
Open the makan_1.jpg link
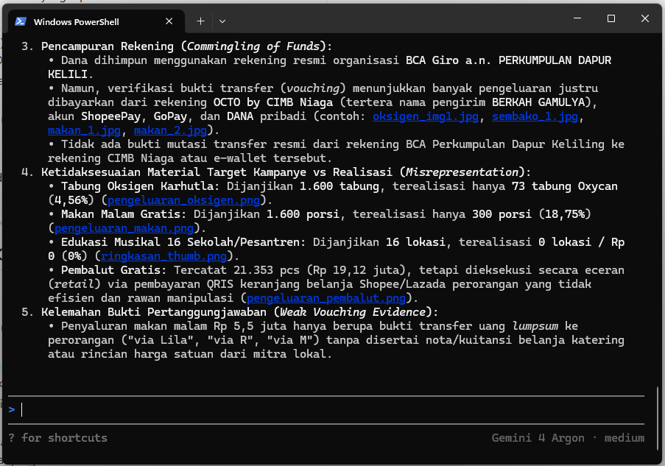point(84,130)
